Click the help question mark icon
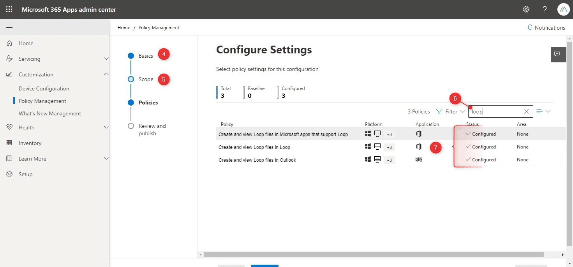573x267 pixels. tap(545, 9)
